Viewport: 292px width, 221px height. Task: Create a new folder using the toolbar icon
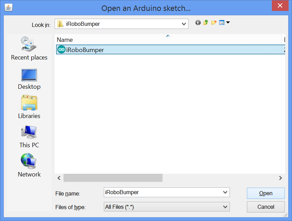pyautogui.click(x=214, y=23)
